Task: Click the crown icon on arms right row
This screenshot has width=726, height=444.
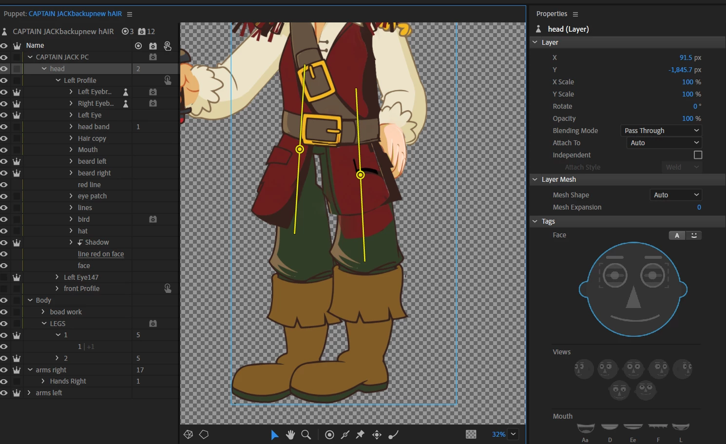Action: coord(17,370)
